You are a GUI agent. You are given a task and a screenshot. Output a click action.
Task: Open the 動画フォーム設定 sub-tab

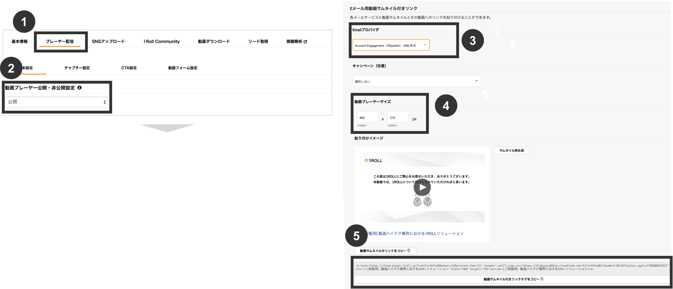[183, 68]
